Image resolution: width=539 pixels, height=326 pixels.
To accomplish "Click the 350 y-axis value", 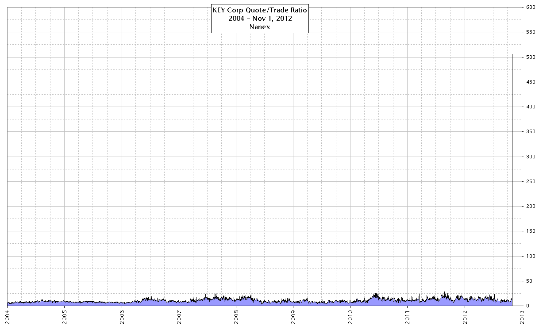I will pos(531,132).
